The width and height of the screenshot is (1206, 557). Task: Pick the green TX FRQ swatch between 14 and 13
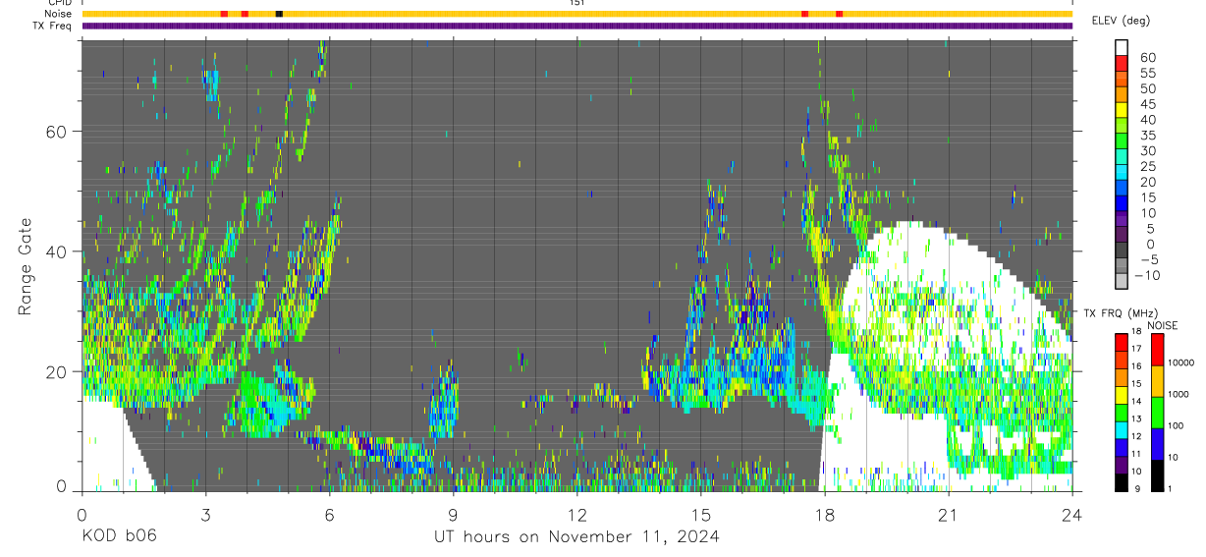[1122, 411]
